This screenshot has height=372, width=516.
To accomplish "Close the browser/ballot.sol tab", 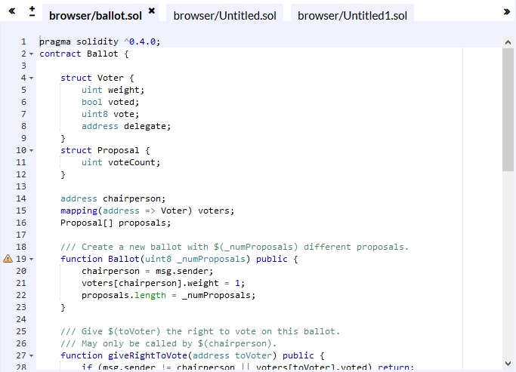I will 152,11.
